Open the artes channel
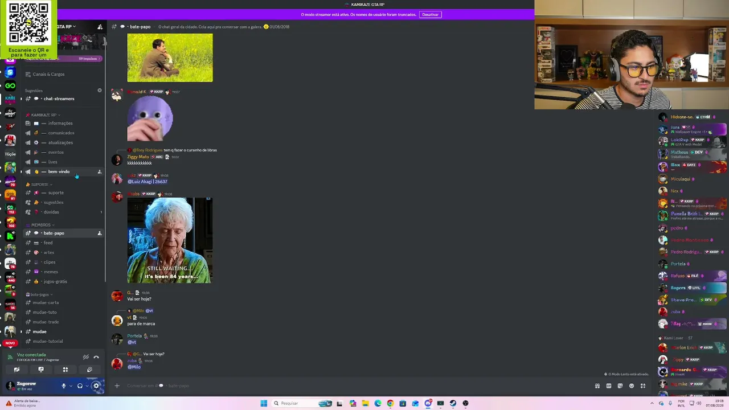 (63, 252)
